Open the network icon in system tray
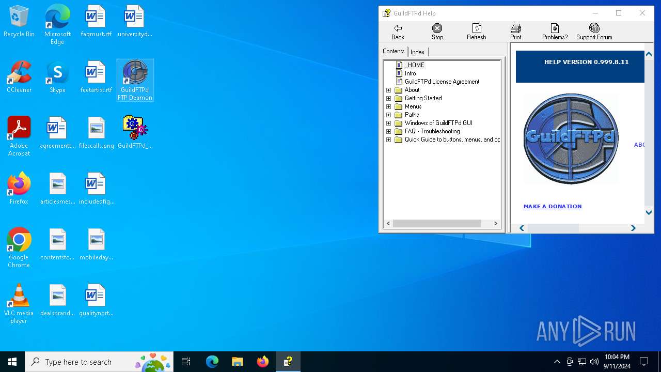This screenshot has height=372, width=661. [582, 362]
